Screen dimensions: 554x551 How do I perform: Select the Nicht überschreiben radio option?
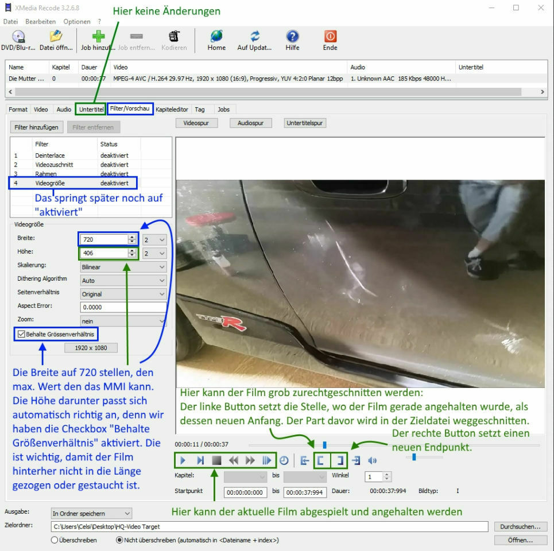(119, 540)
